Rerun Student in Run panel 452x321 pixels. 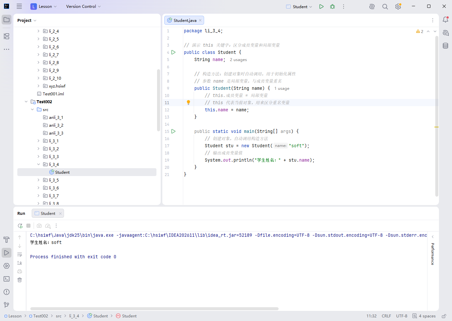pos(20,226)
